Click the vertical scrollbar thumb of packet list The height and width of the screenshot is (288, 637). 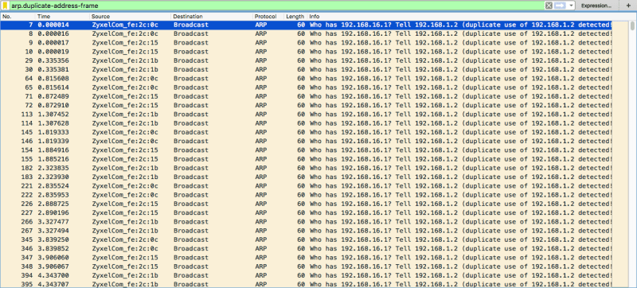coord(633,26)
